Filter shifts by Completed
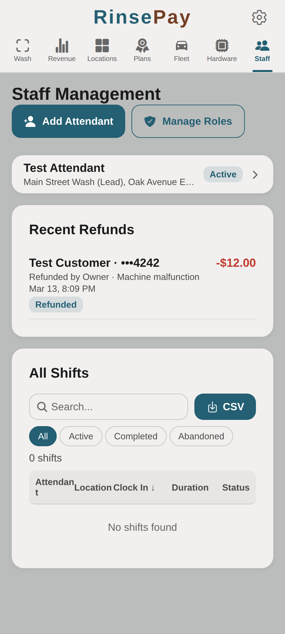 [136, 436]
